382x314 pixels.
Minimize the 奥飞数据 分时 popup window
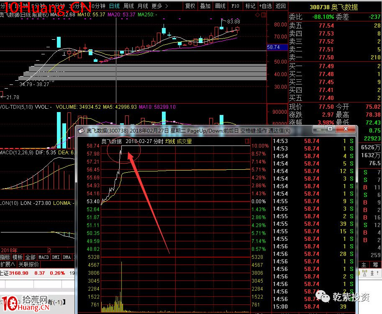(318, 129)
